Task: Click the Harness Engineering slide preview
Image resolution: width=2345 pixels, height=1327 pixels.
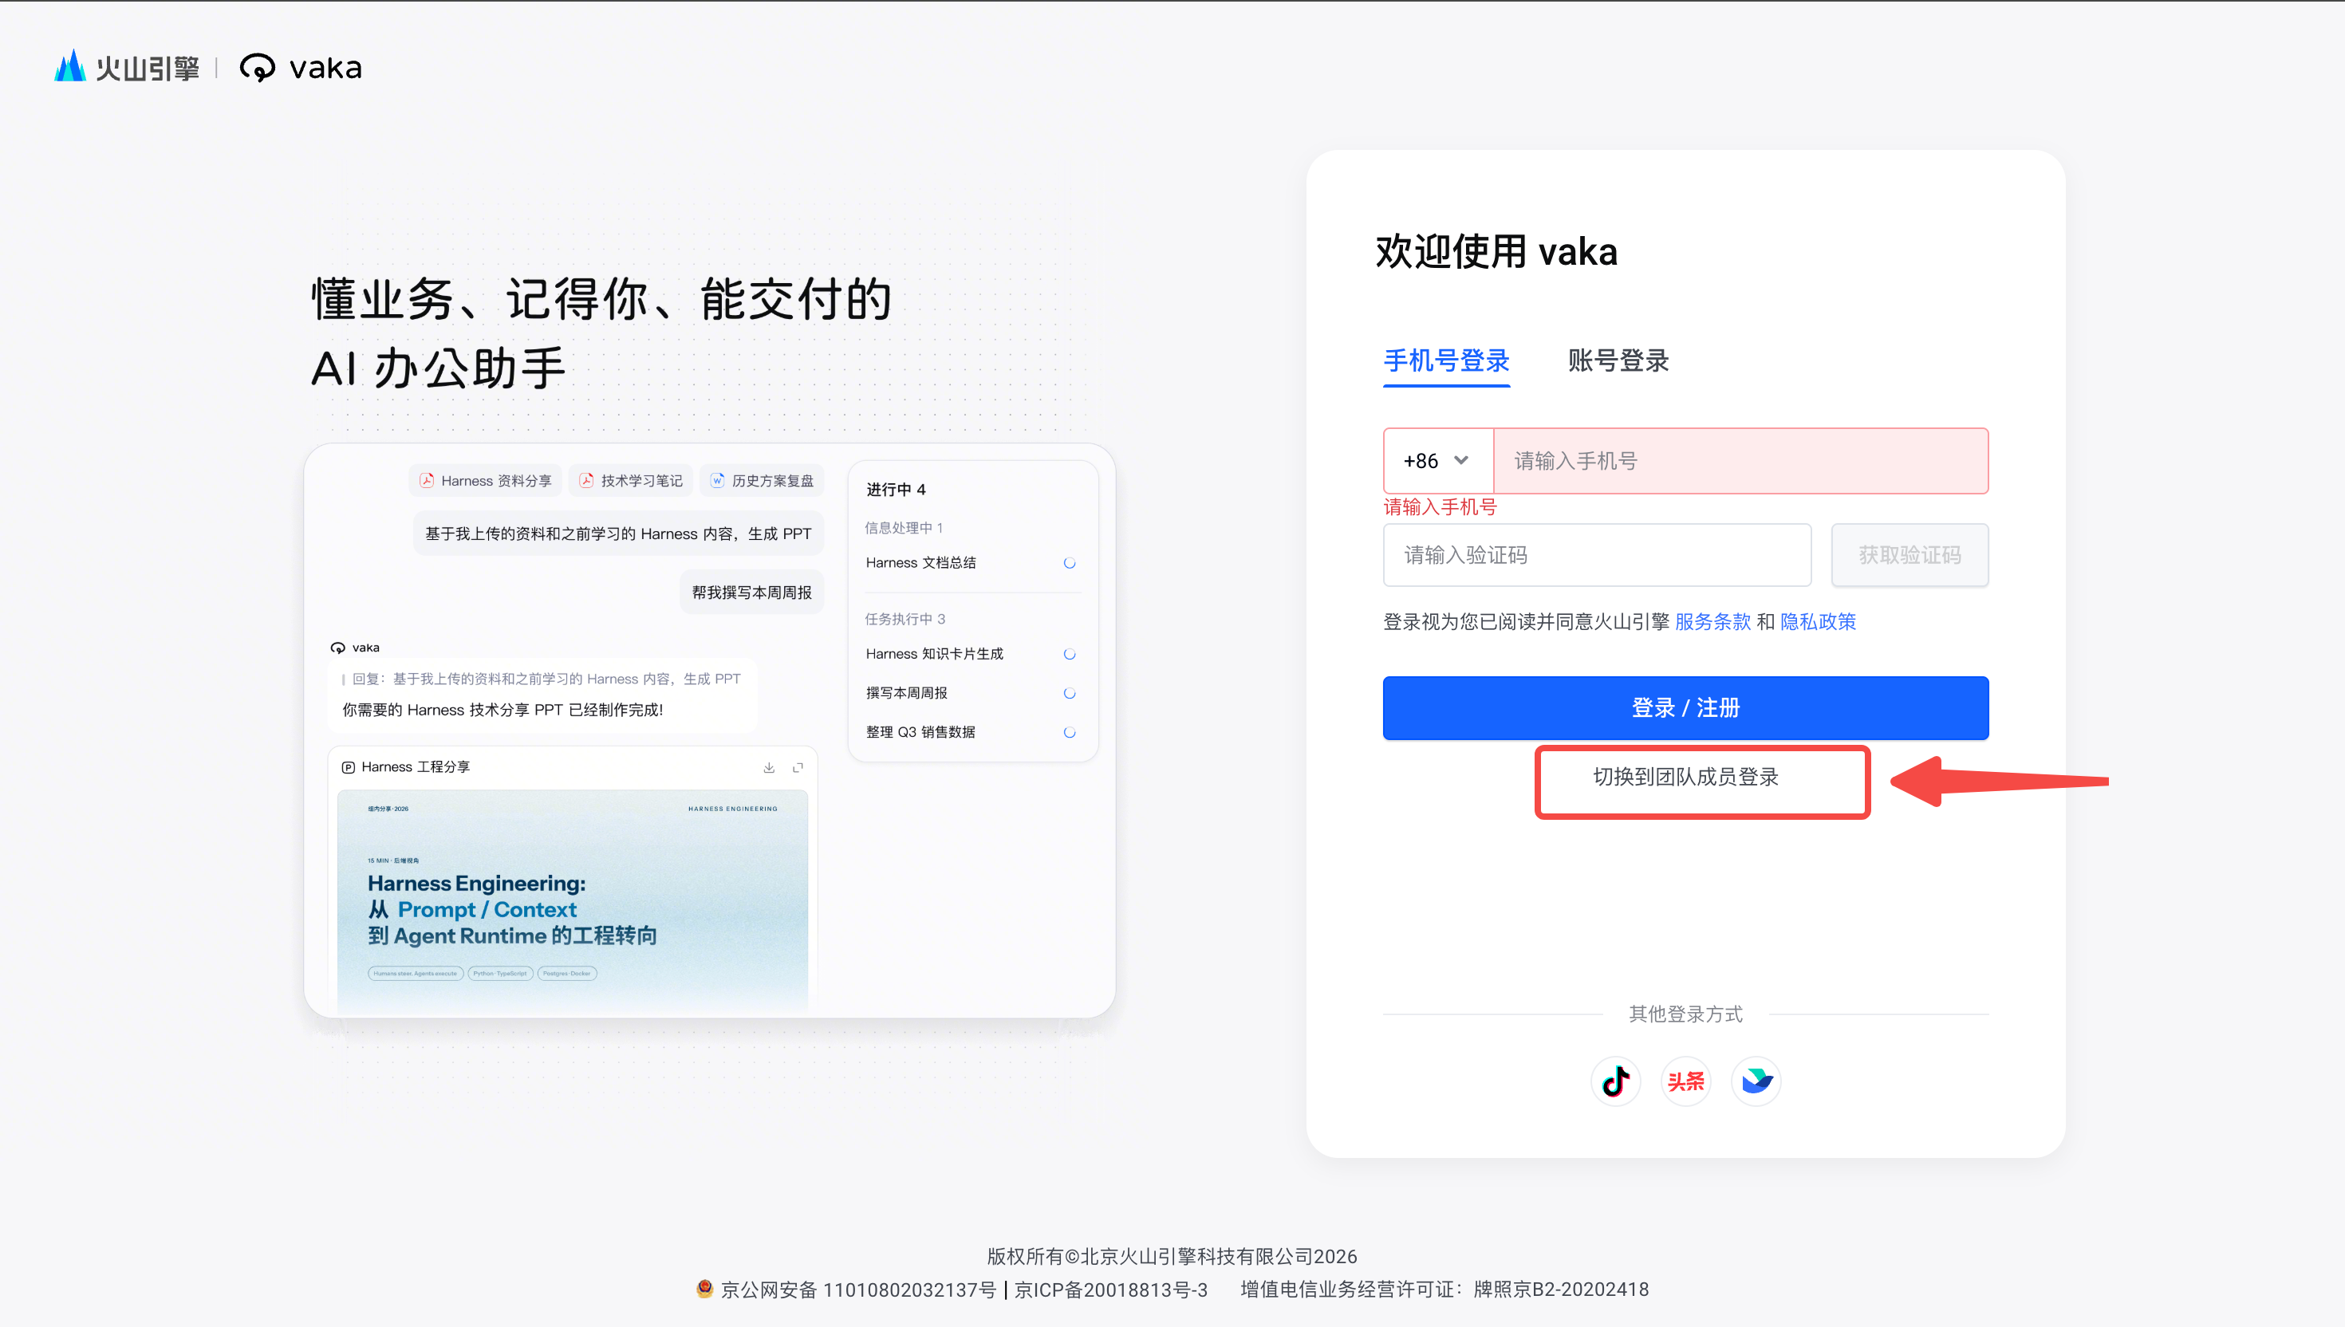Action: tap(573, 900)
